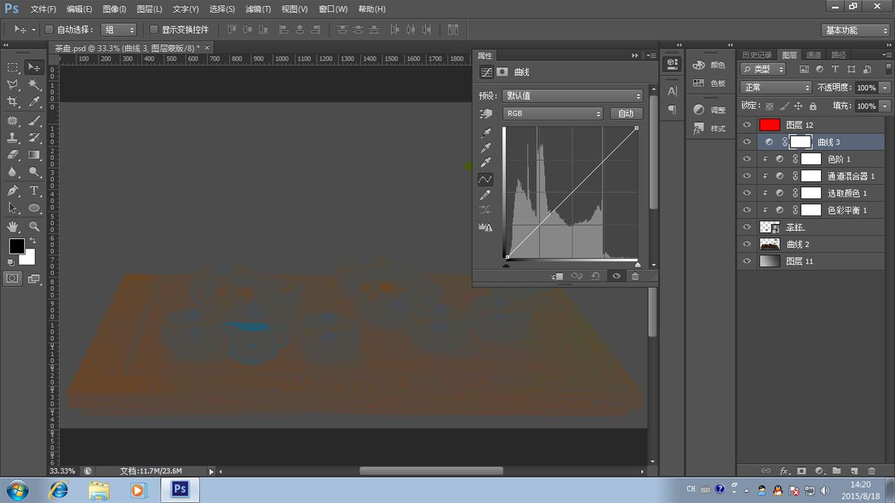This screenshot has width=895, height=503.
Task: Open the 不透明度 slider dropdown arrow
Action: click(885, 87)
